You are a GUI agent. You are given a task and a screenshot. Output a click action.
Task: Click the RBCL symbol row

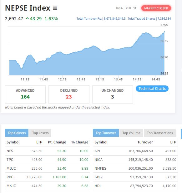pyautogui.click(x=48, y=177)
